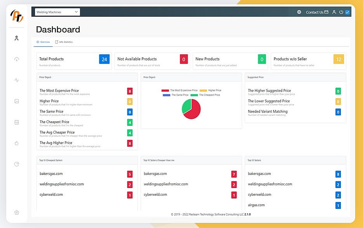The height and width of the screenshot is (228, 363).
Task: Open the pie chart icon in the sidebar
Action: coord(16,164)
